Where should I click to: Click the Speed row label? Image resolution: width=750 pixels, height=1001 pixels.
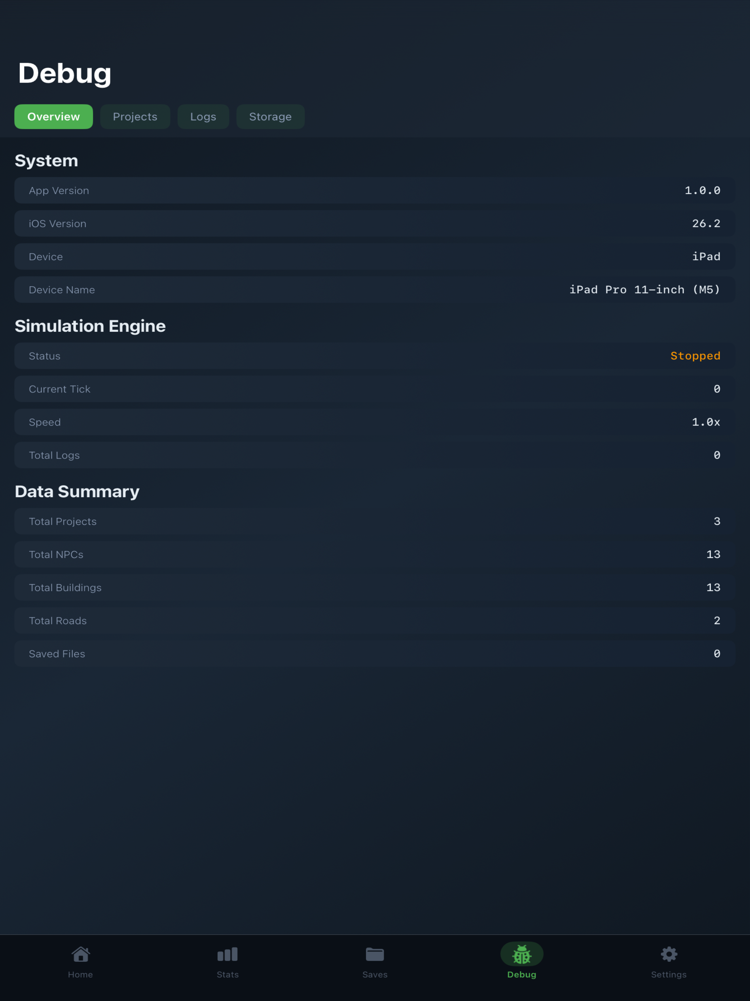point(45,422)
